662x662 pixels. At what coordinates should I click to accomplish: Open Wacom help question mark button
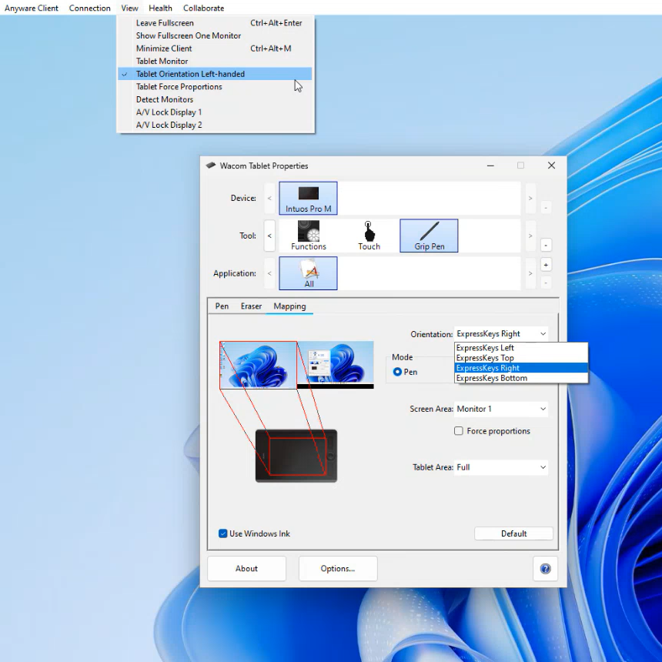point(545,569)
